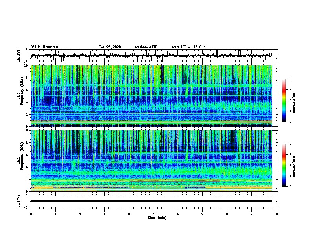Click the time axis "10" tick label

tap(276, 214)
